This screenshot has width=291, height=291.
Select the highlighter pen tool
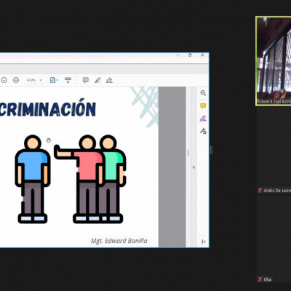click(97, 80)
